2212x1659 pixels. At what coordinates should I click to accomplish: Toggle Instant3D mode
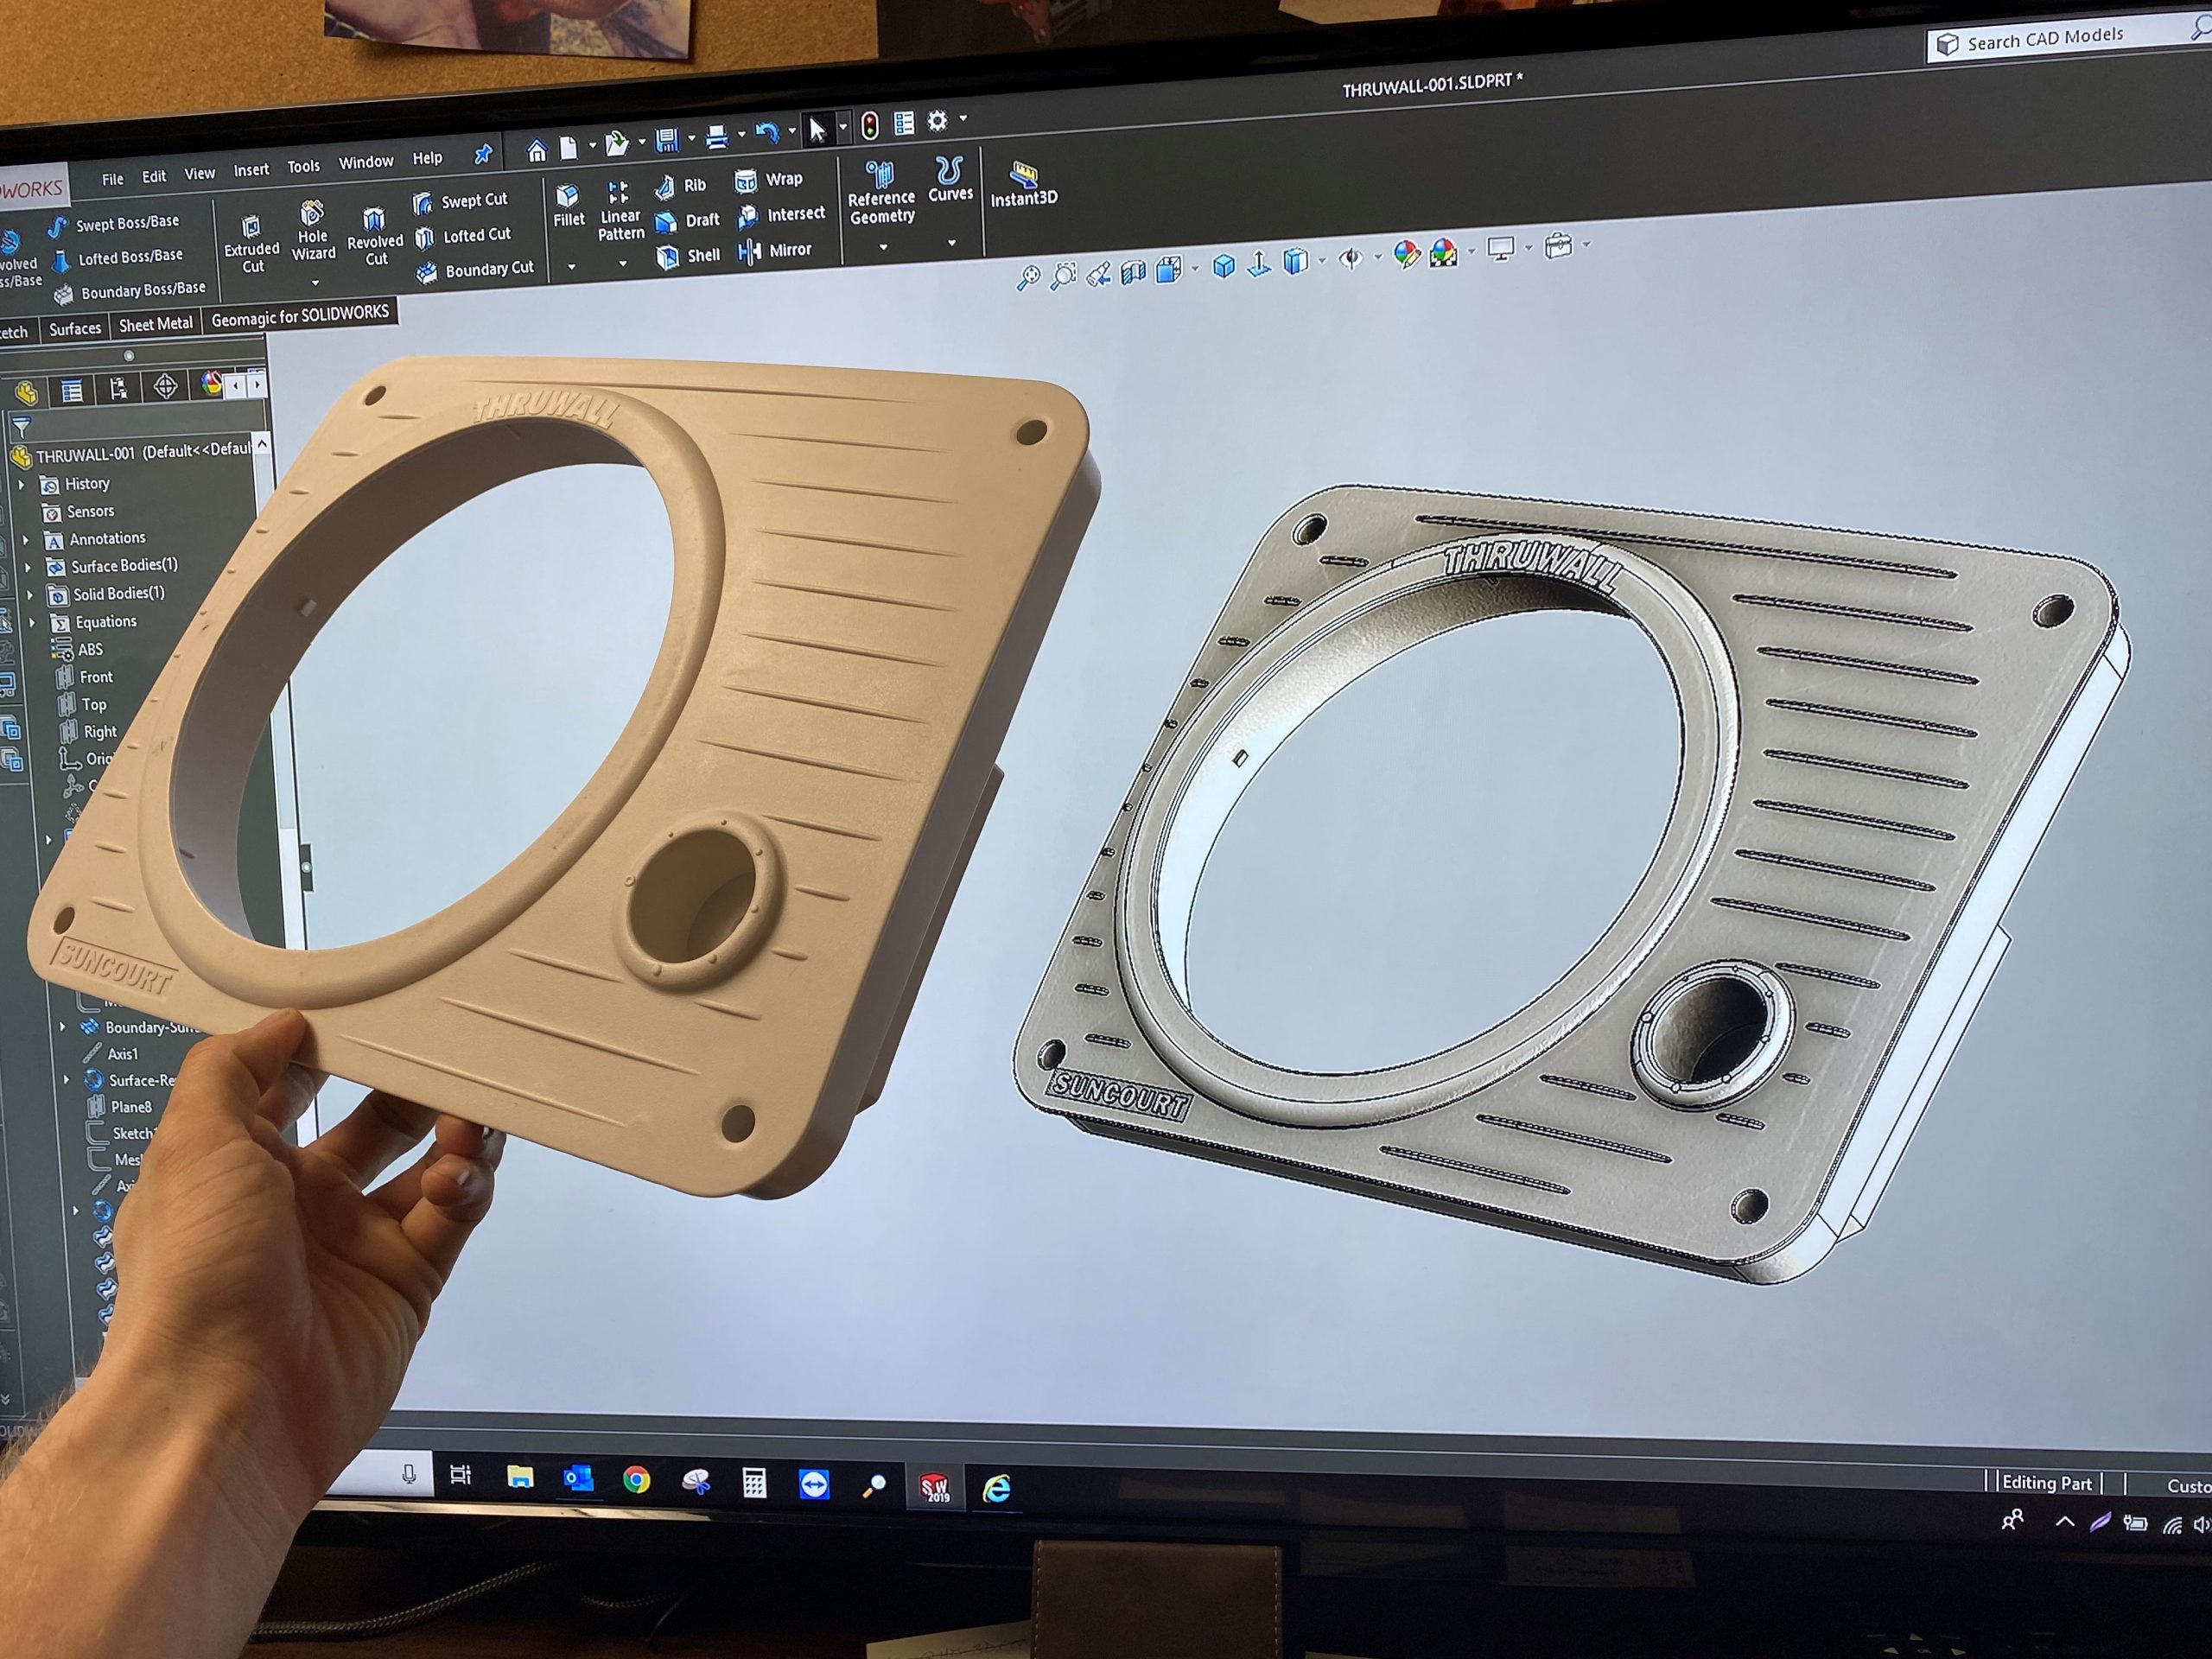pos(1023,184)
